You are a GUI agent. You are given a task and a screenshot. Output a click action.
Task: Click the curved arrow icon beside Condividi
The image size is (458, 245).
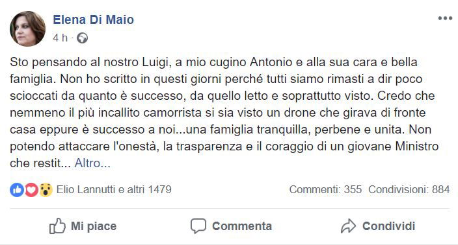pyautogui.click(x=348, y=226)
